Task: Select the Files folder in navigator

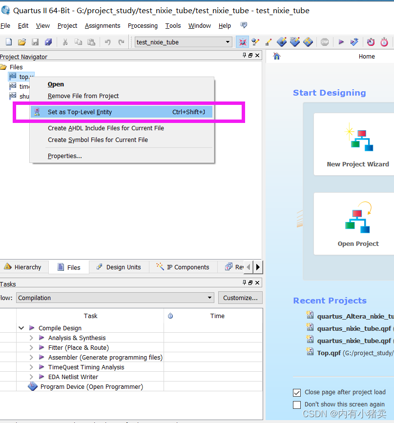Action: 16,67
